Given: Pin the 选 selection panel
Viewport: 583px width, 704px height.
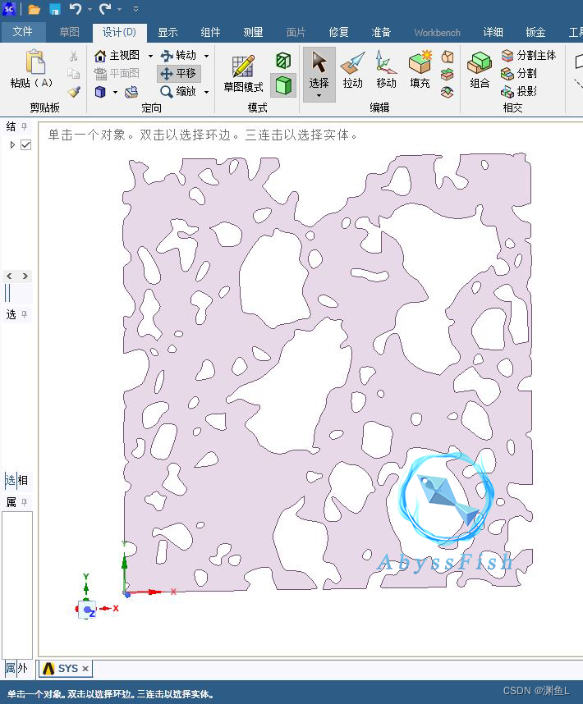Looking at the screenshot, I should tap(25, 314).
